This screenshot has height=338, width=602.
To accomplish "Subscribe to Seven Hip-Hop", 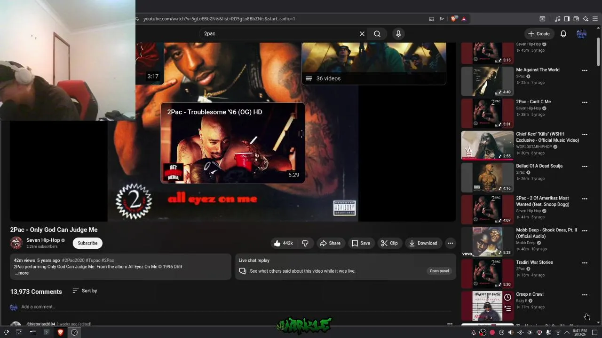I will [87, 243].
